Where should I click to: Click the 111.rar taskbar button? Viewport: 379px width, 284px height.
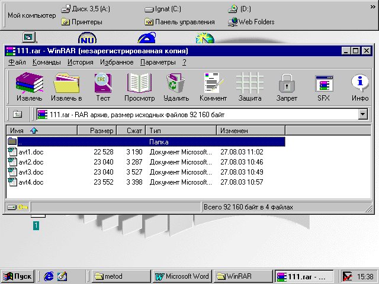304,276
